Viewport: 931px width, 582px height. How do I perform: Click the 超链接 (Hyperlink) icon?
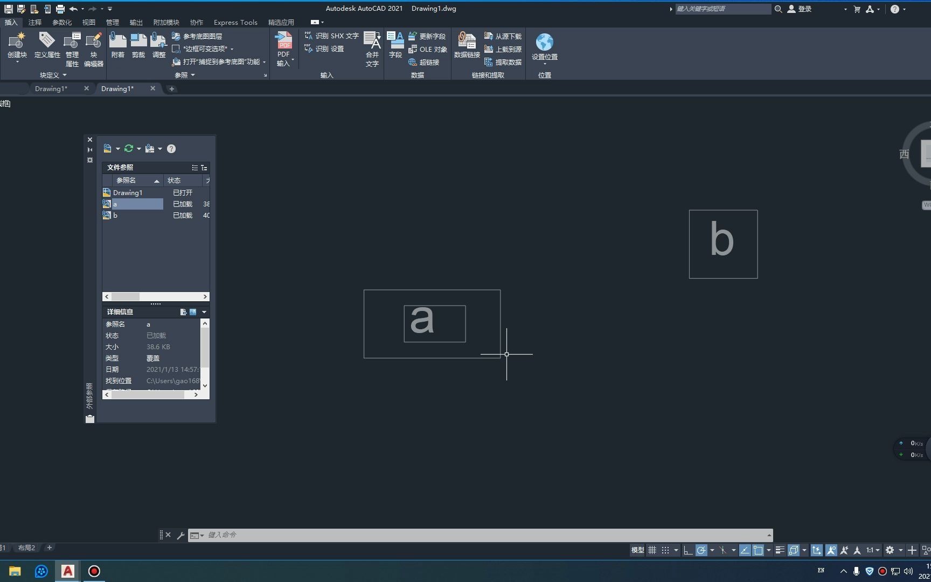coord(412,62)
